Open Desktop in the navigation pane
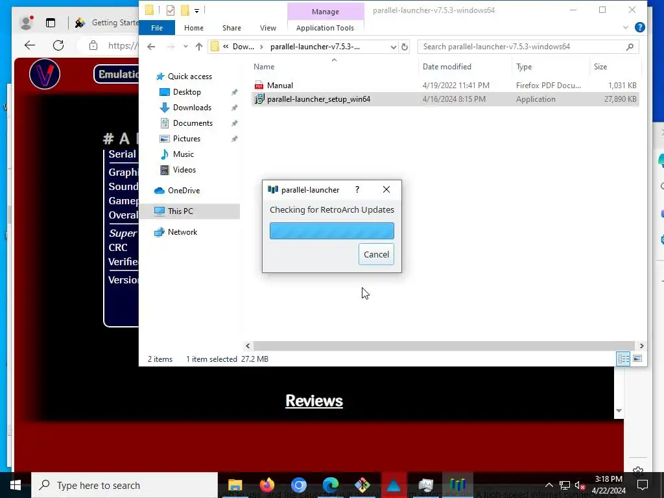664x498 pixels. pos(186,92)
